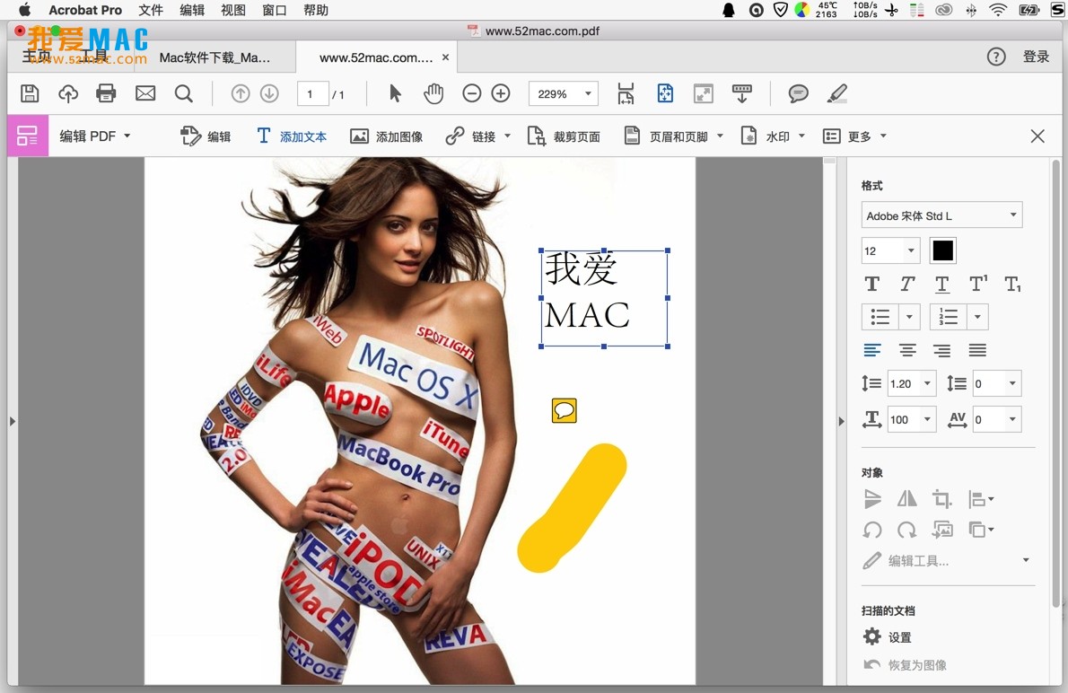
Task: Open the 帮助 menu
Action: pos(315,10)
